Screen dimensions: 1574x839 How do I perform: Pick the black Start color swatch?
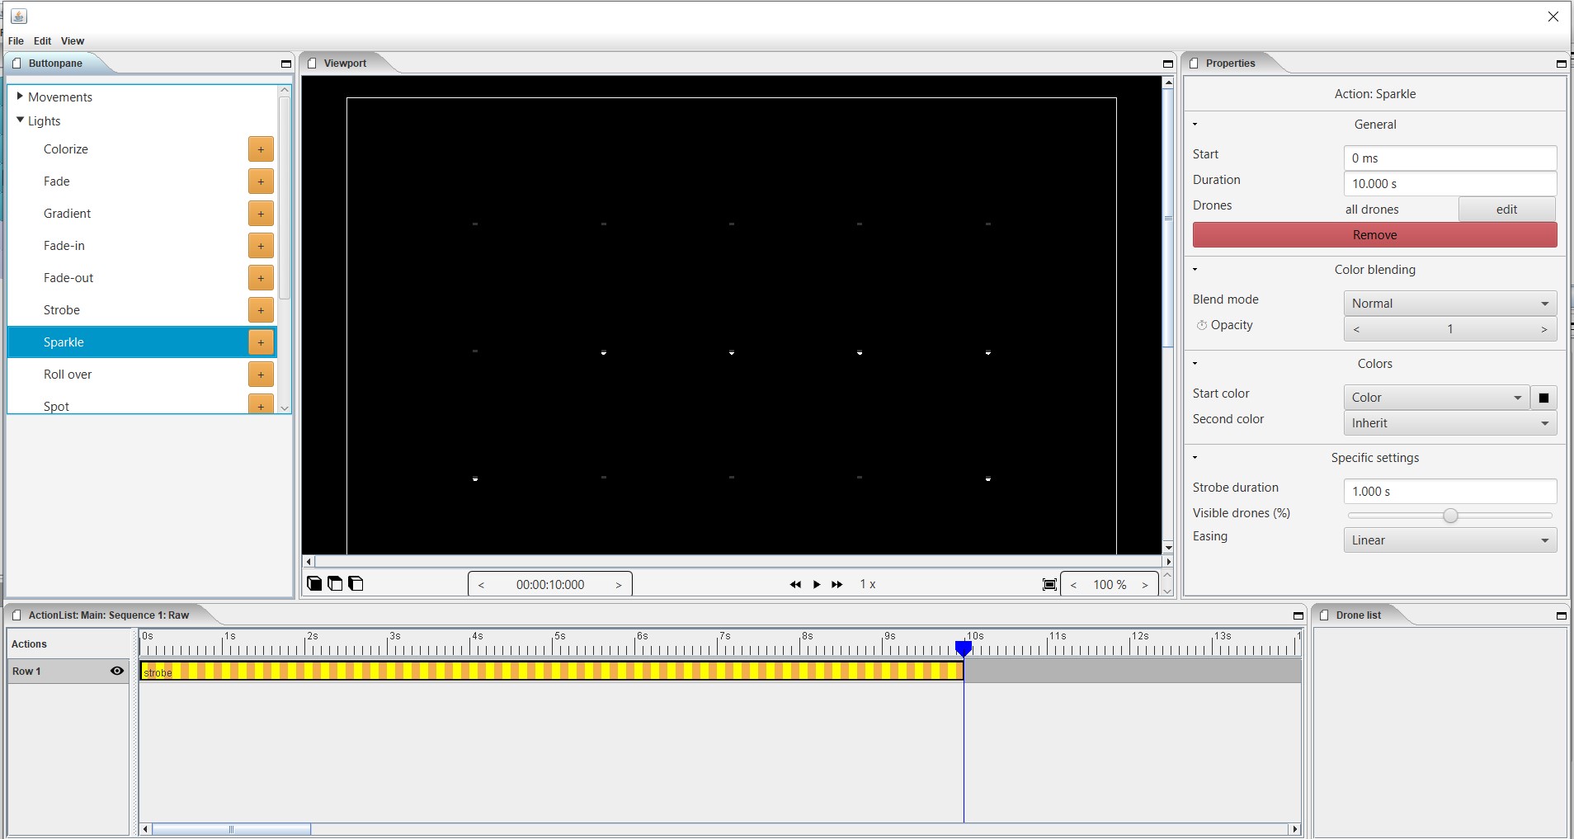tap(1544, 398)
